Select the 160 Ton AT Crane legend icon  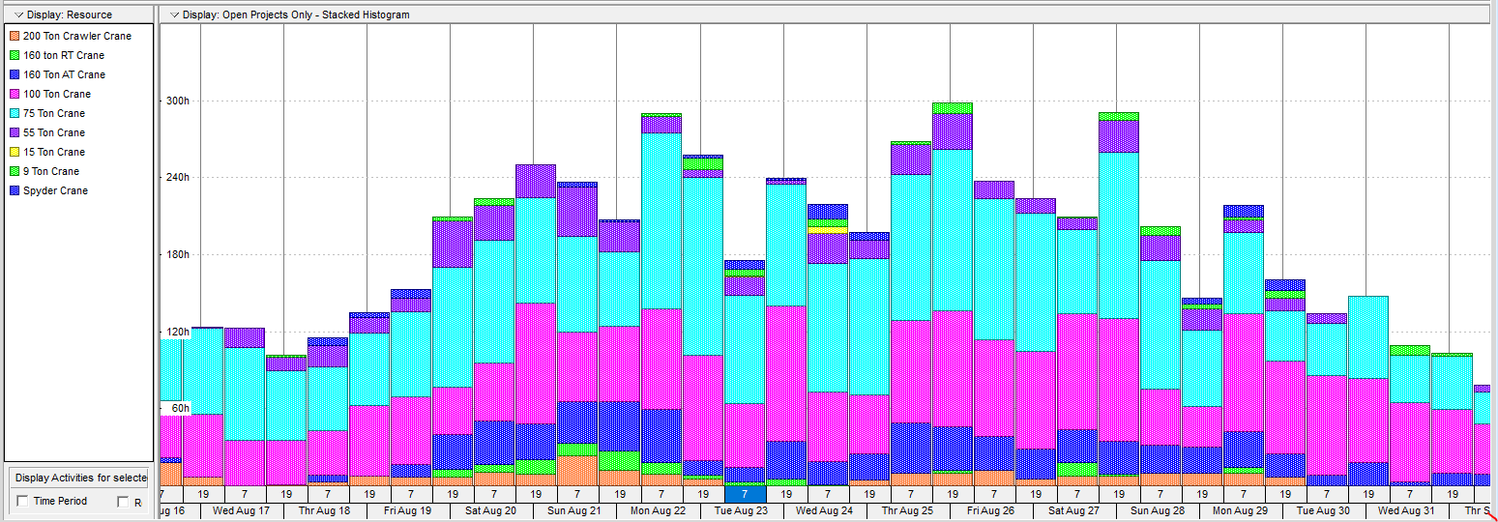tap(14, 74)
